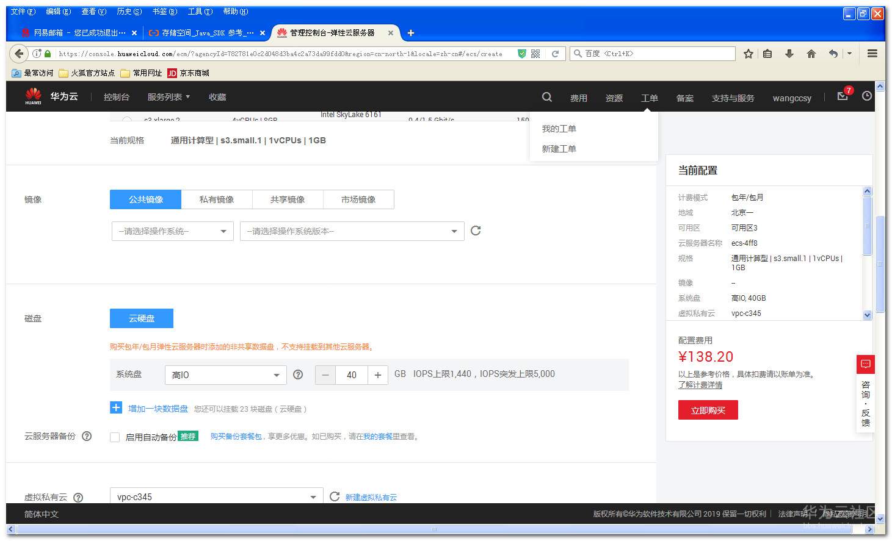Open the Firefox hamburger menu
This screenshot has height=541, width=892.
[x=872, y=54]
